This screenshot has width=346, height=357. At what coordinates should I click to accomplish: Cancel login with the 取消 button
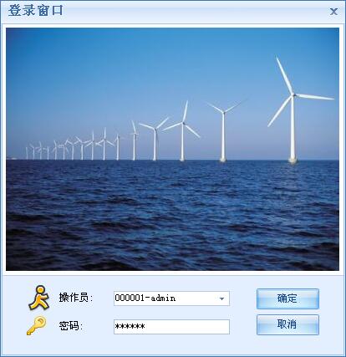click(287, 324)
